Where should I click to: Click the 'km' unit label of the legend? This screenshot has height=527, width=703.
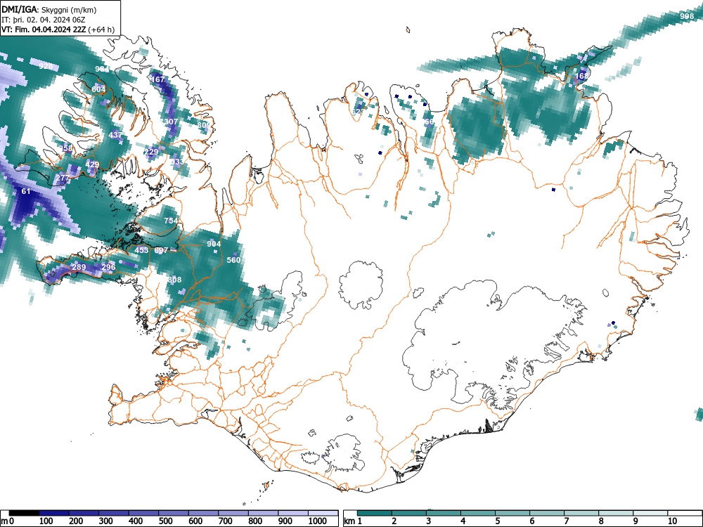349,521
